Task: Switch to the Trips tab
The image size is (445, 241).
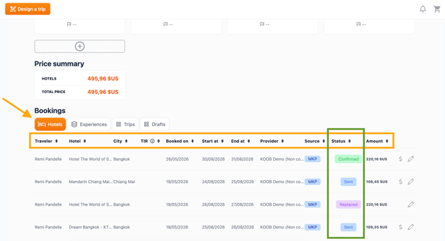Action: point(125,124)
